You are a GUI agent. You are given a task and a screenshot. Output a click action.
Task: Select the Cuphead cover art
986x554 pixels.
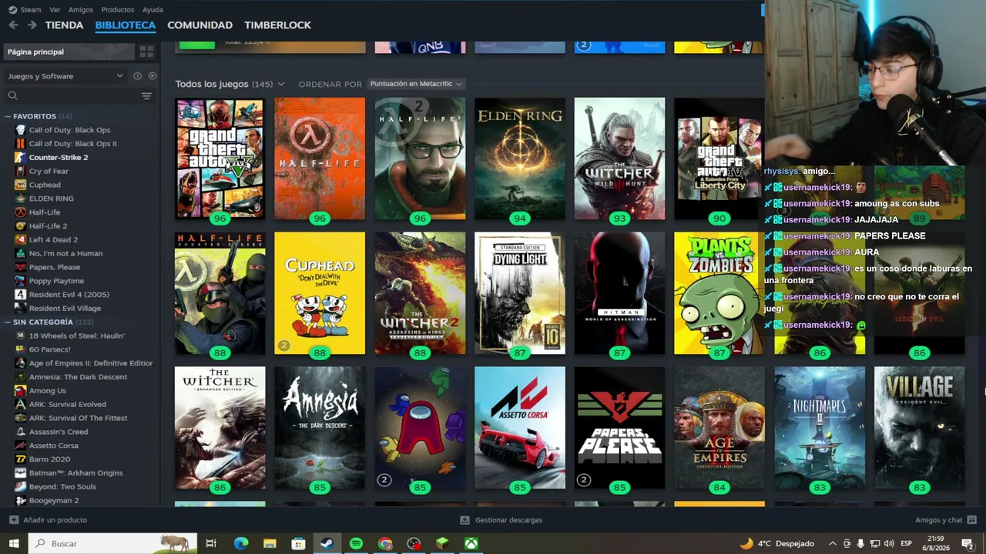tap(320, 293)
